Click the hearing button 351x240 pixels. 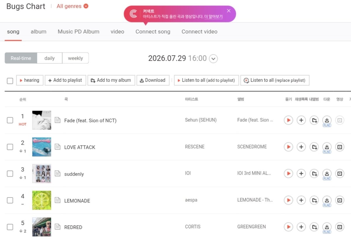(30, 80)
